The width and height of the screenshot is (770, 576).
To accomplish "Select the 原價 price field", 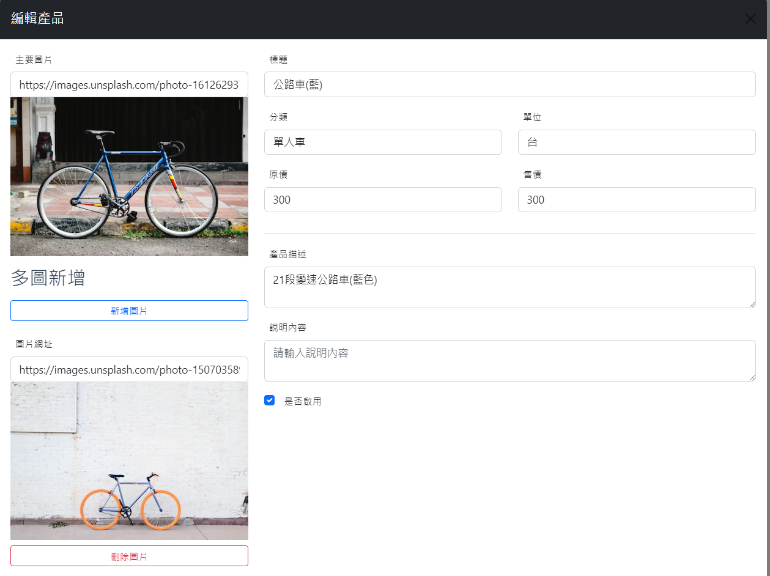I will pyautogui.click(x=383, y=199).
